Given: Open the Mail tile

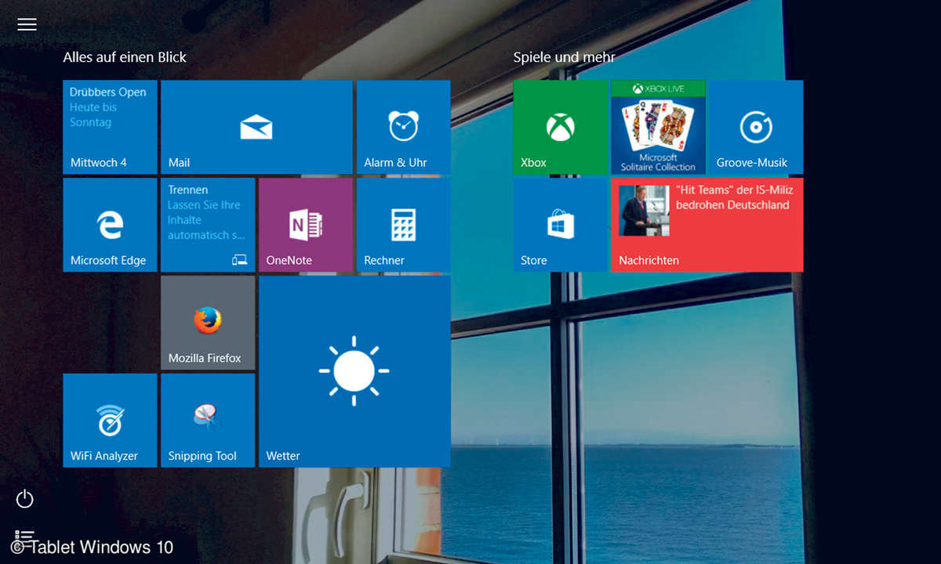Looking at the screenshot, I should (256, 127).
